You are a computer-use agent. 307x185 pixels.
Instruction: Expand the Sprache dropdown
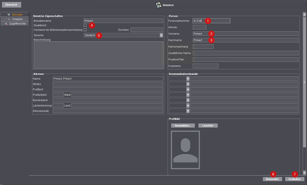tap(162, 35)
